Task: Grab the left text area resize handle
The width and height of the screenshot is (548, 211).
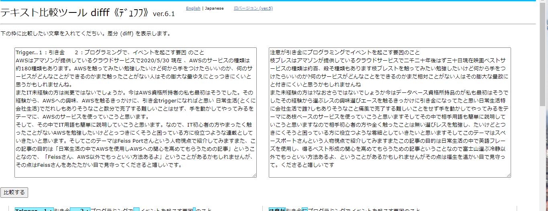Action: click(254, 175)
